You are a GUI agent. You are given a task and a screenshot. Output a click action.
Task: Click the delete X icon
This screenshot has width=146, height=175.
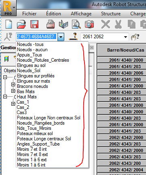point(106,24)
